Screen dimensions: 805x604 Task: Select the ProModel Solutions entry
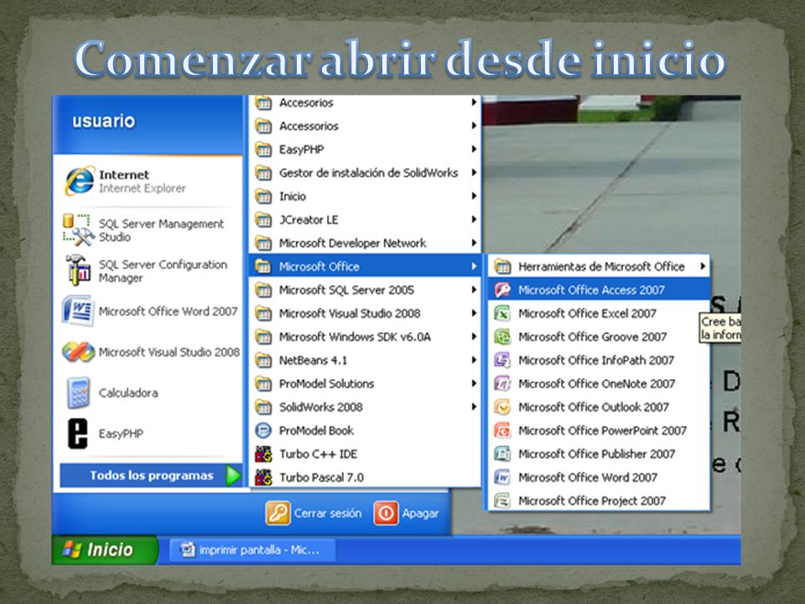coord(365,383)
